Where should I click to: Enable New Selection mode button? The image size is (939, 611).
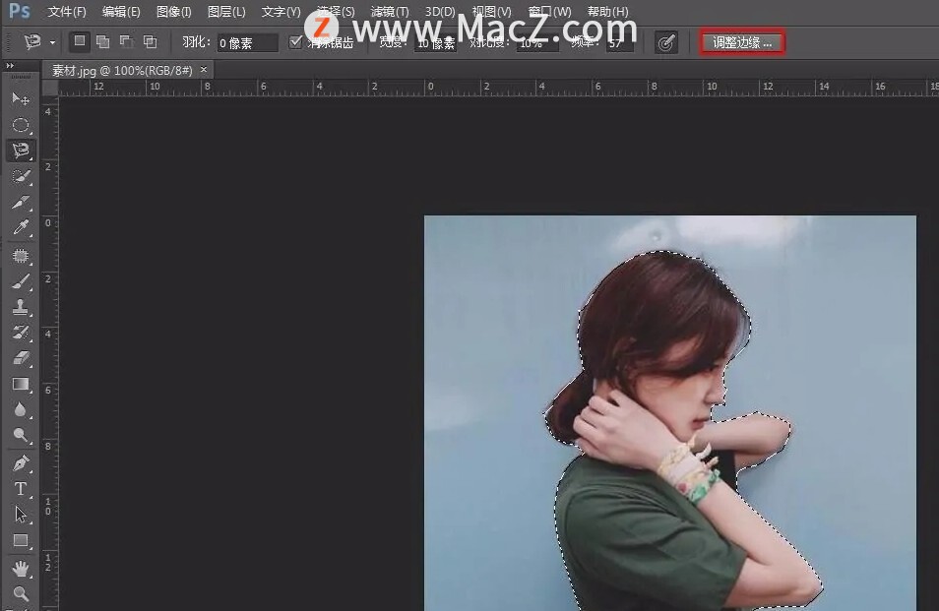point(80,42)
